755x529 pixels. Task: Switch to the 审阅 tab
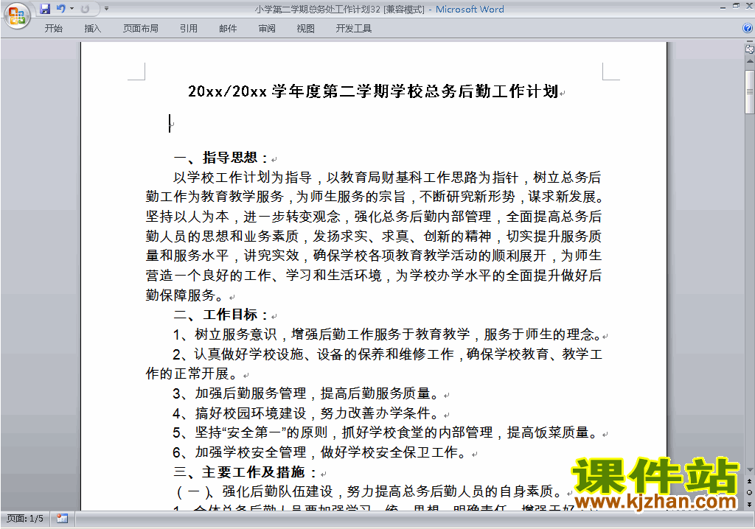pyautogui.click(x=267, y=29)
